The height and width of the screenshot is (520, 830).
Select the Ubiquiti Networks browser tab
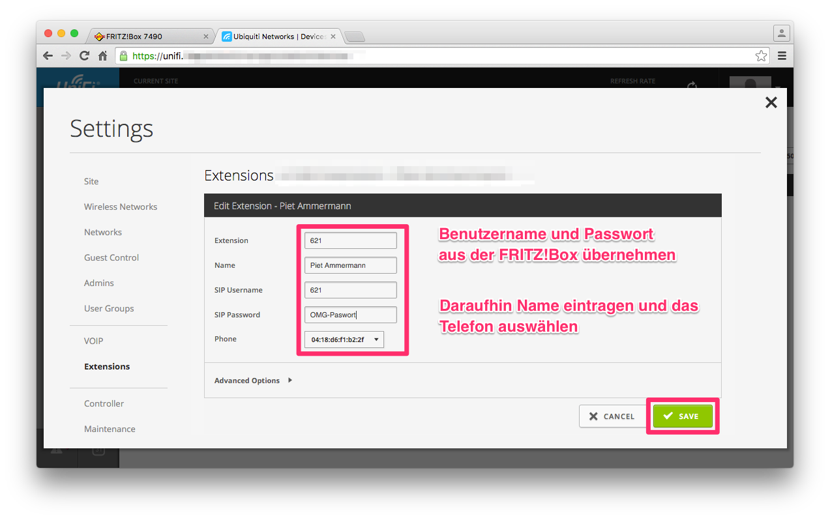277,36
